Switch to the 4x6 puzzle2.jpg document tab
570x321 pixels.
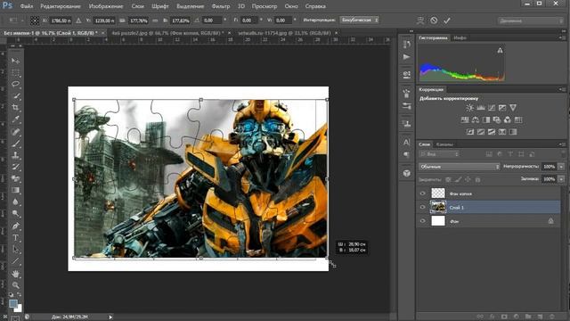click(x=167, y=33)
